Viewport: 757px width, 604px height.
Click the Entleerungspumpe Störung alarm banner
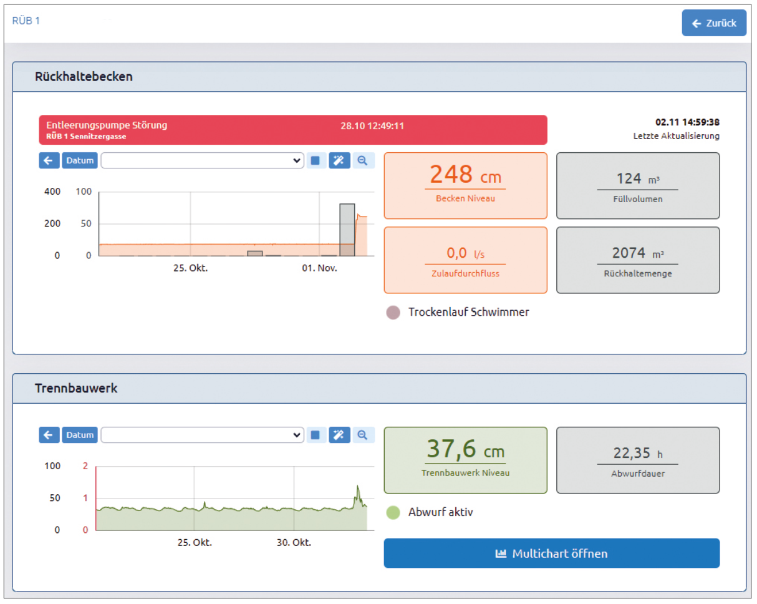click(x=293, y=130)
